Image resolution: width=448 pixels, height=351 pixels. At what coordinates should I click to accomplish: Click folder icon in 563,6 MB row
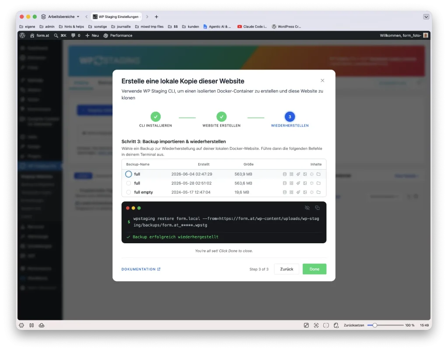coord(318,183)
